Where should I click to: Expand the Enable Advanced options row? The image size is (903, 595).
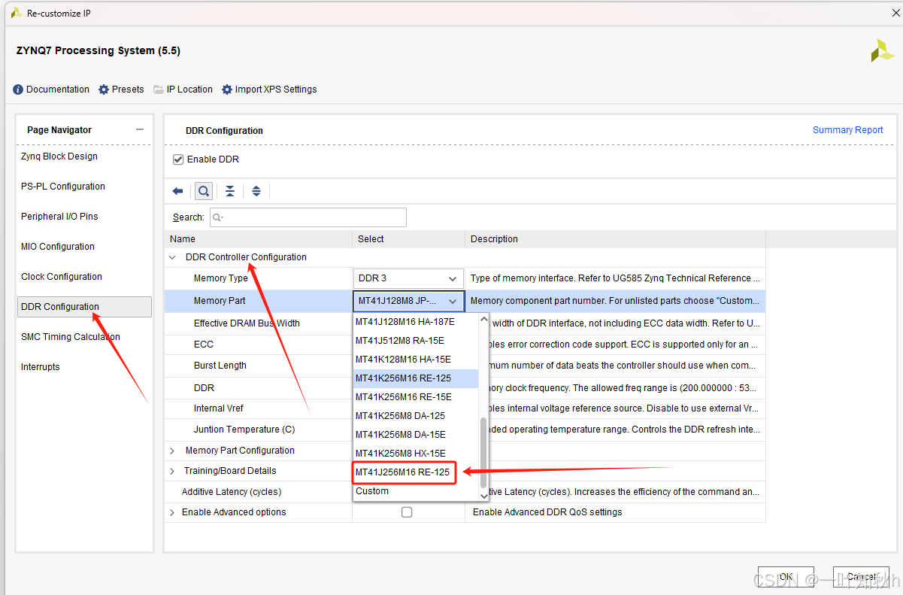click(172, 512)
